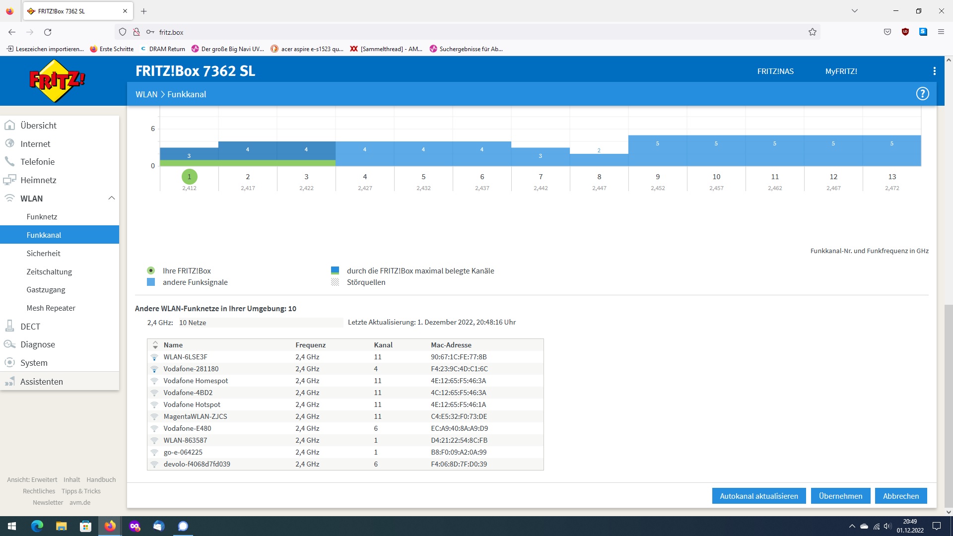Open the Diagnose menu entry

[38, 344]
